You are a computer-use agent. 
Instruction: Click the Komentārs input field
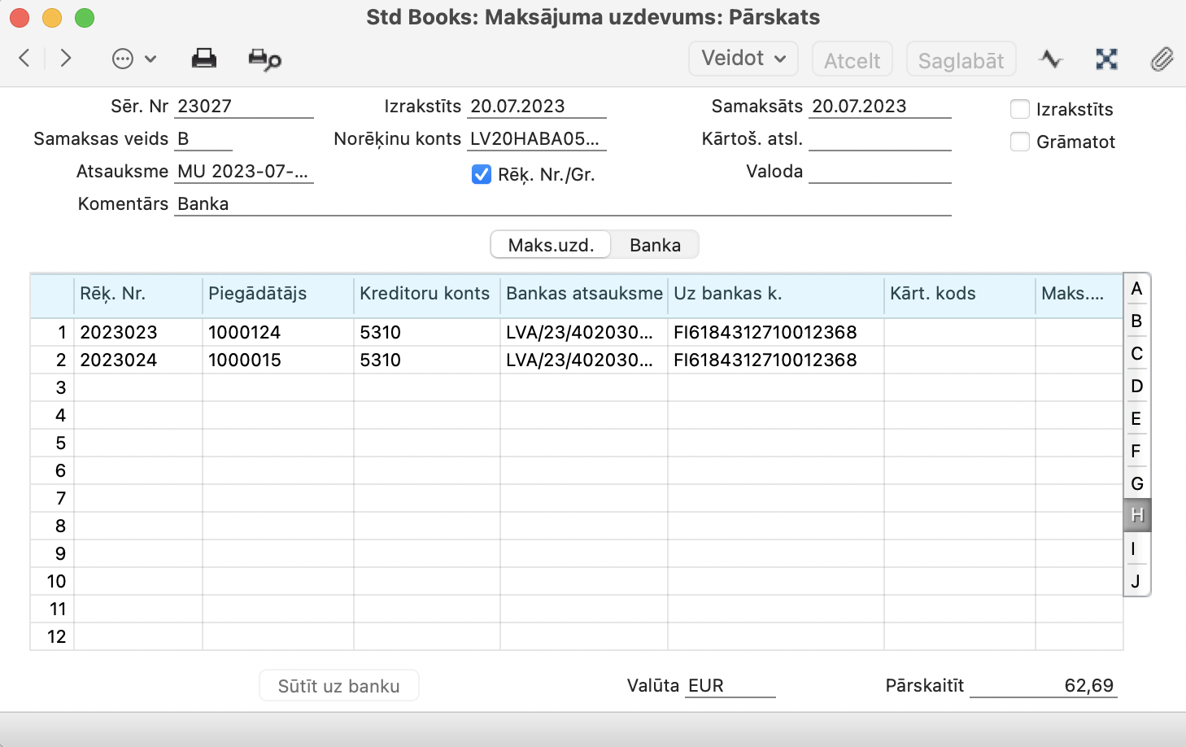561,204
